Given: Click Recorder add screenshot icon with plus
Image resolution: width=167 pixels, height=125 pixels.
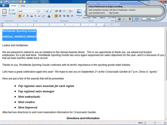Looking at the screenshot, I should pyautogui.click(x=119, y=19).
